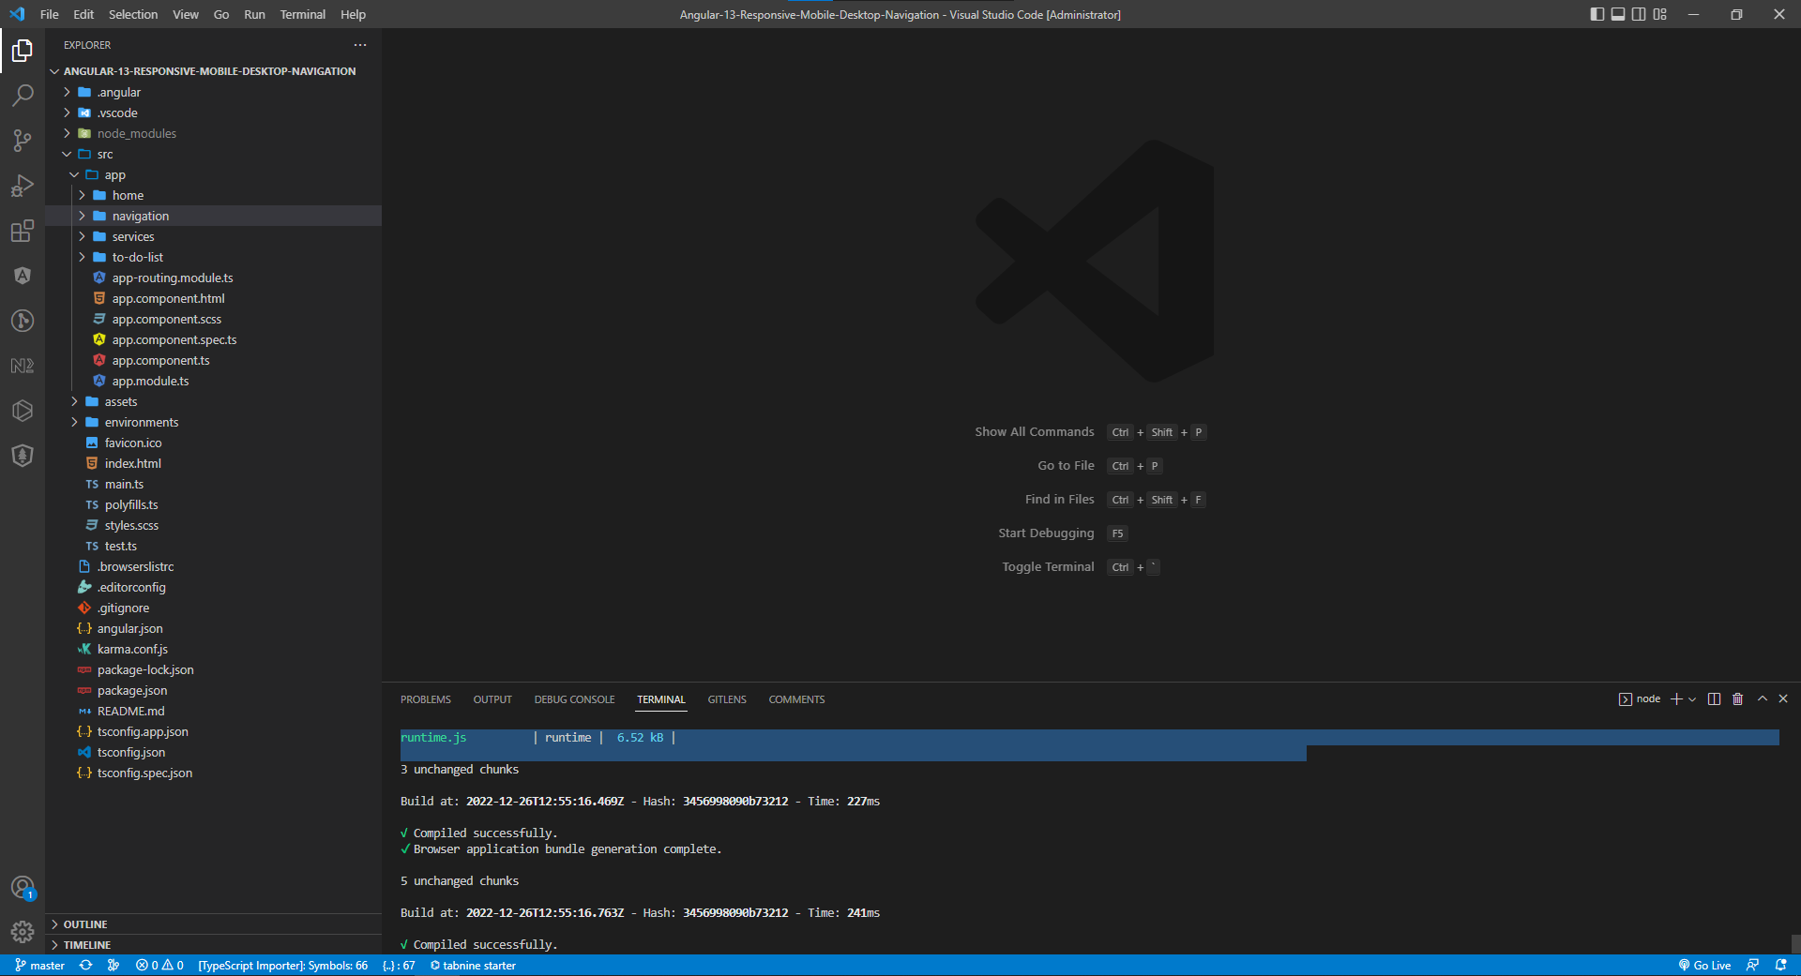Image resolution: width=1801 pixels, height=976 pixels.
Task: Open the Search panel in the activity bar
Action: [23, 95]
